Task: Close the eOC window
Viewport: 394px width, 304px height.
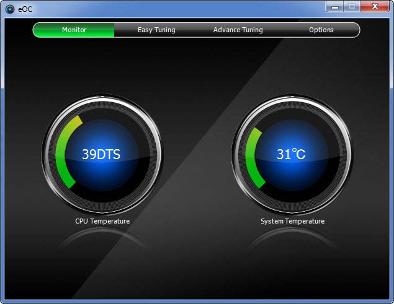Action: [x=375, y=6]
